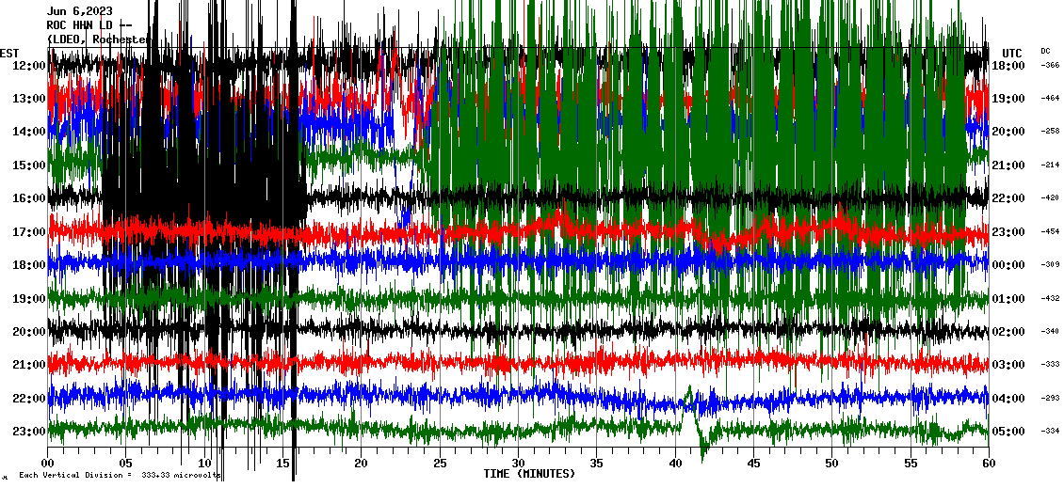Select the 17:00 EST time label
This screenshot has height=488, width=1064.
tap(27, 232)
